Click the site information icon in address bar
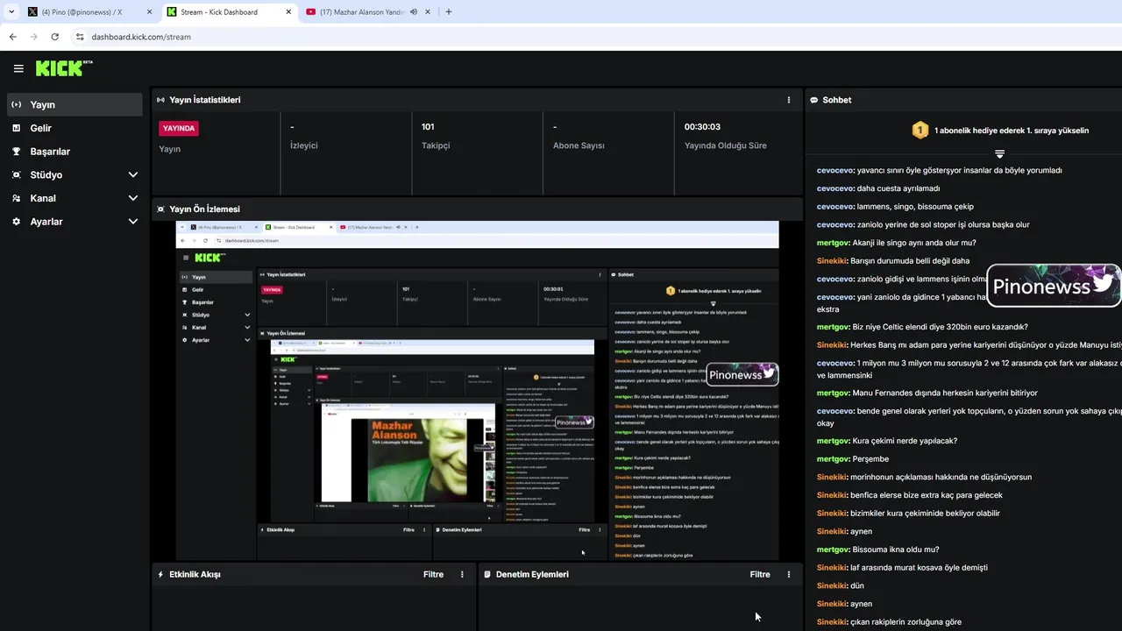Image resolution: width=1122 pixels, height=631 pixels. point(80,37)
